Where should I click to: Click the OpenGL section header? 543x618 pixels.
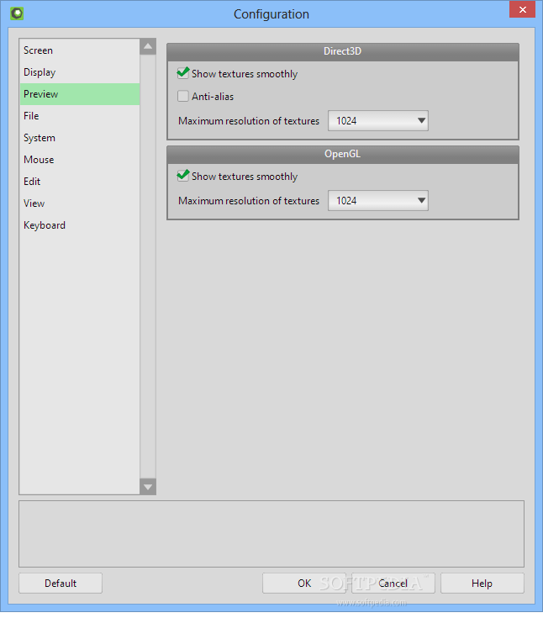[342, 154]
